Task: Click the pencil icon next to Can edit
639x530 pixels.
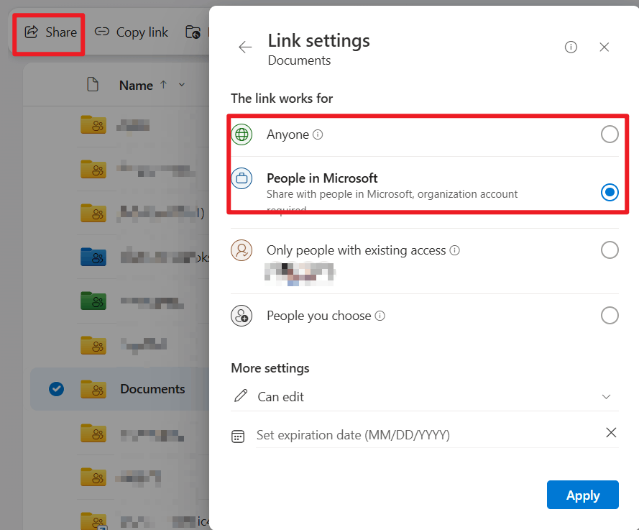Action: [240, 396]
